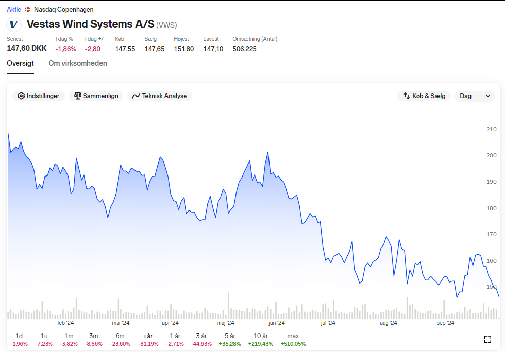This screenshot has height=352, width=505.
Task: Click the apr '24 axis label
Action: tap(170, 323)
